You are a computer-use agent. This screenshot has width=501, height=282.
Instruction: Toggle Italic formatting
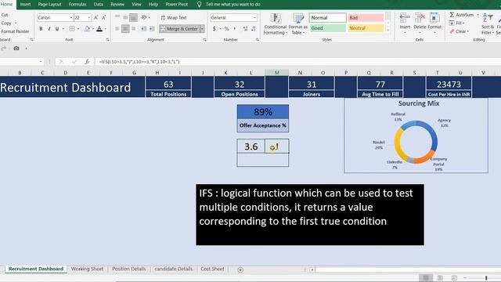[49, 29]
